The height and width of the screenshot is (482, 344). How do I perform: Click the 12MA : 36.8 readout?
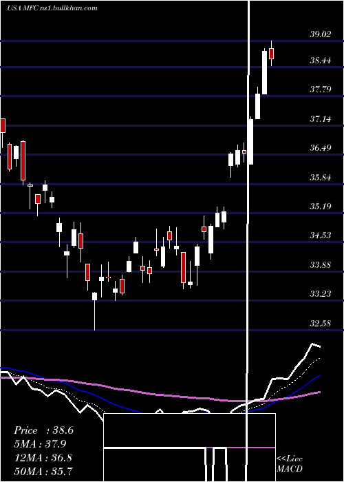[x=43, y=458]
